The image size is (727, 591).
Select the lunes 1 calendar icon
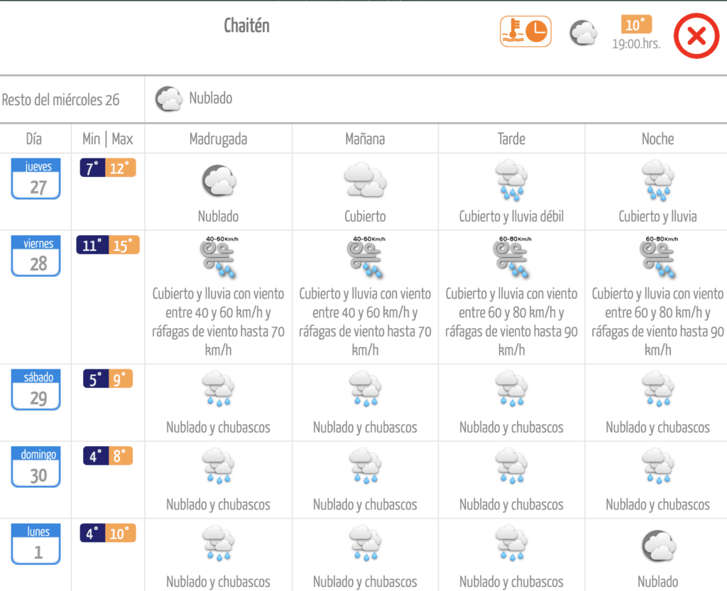(x=35, y=544)
